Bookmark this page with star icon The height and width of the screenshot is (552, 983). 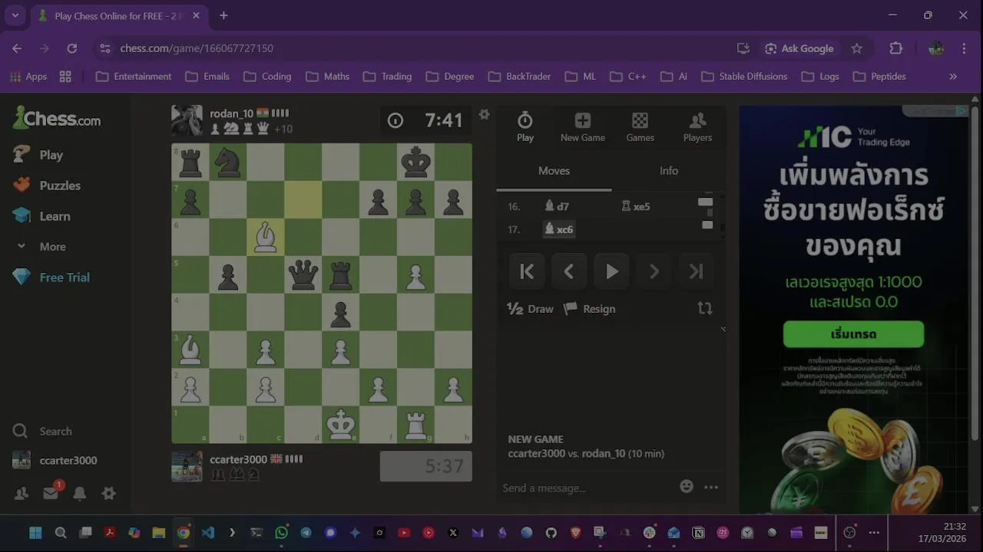(x=857, y=48)
